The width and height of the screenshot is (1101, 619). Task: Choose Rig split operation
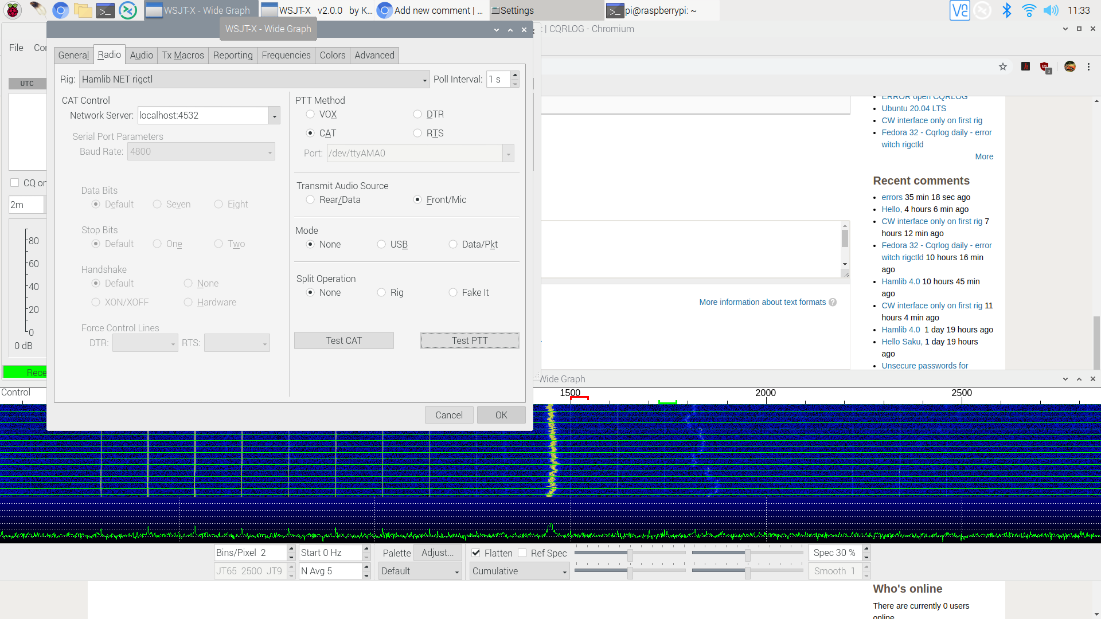(381, 292)
